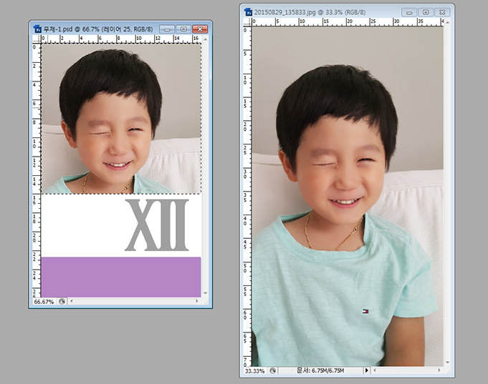488x384 pixels.
Task: Click the status bar icon beside 66.67% zoom
Action: click(62, 302)
